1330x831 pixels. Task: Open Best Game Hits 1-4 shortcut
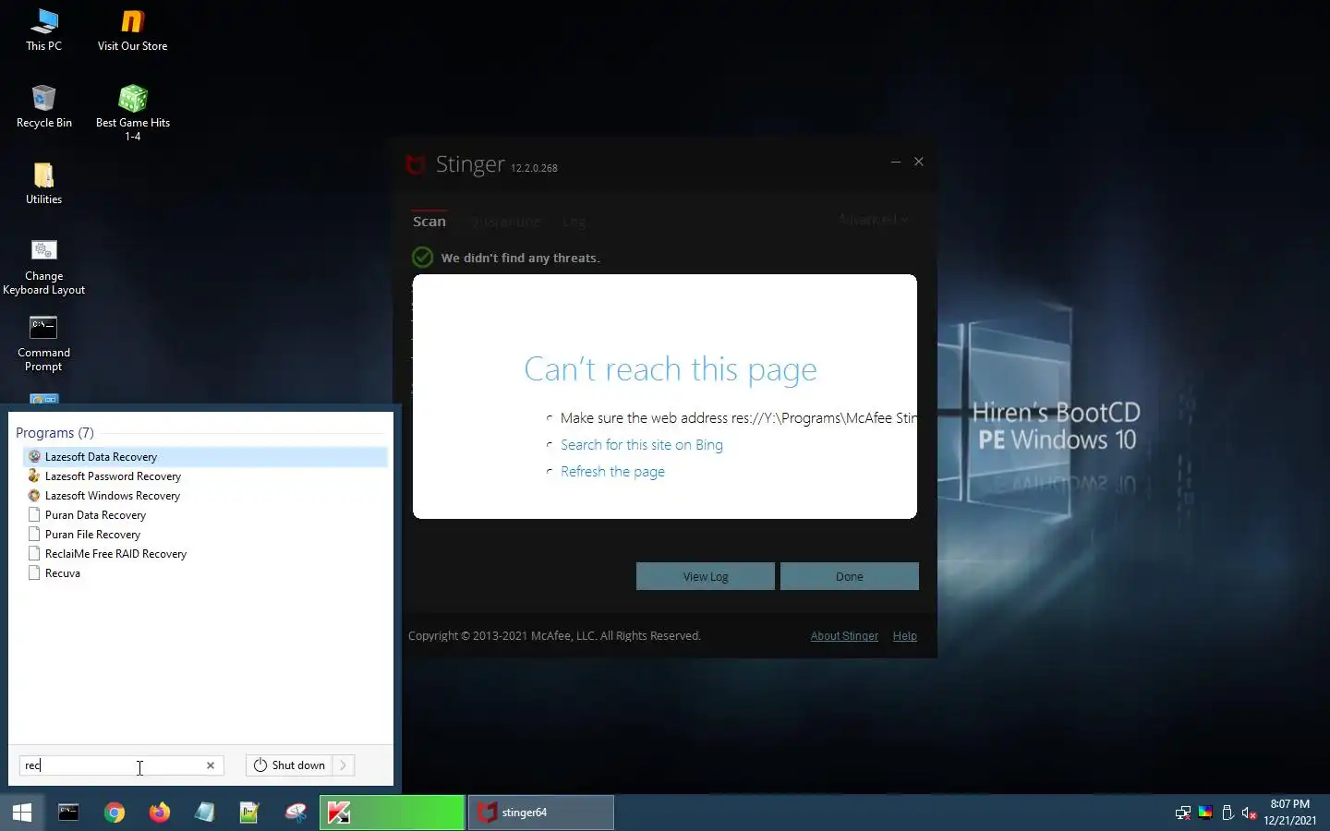(132, 113)
